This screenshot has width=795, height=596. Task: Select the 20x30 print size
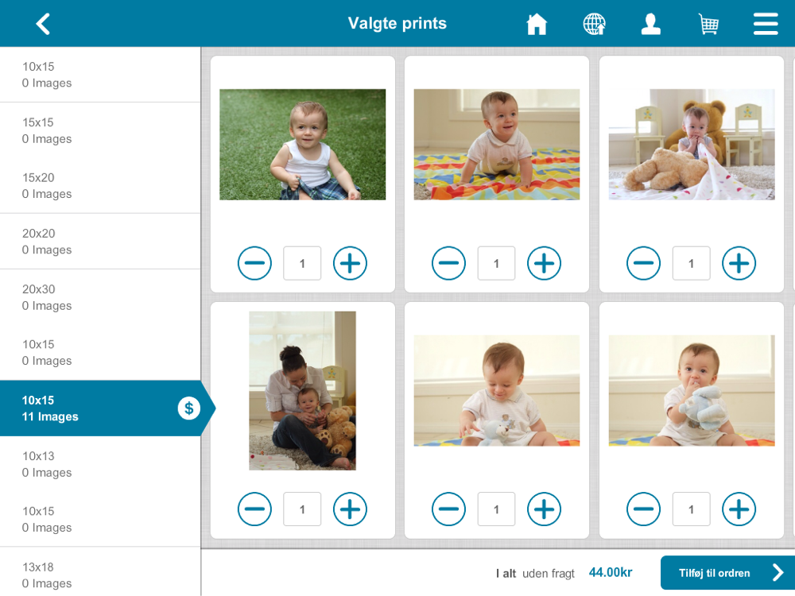(x=100, y=297)
